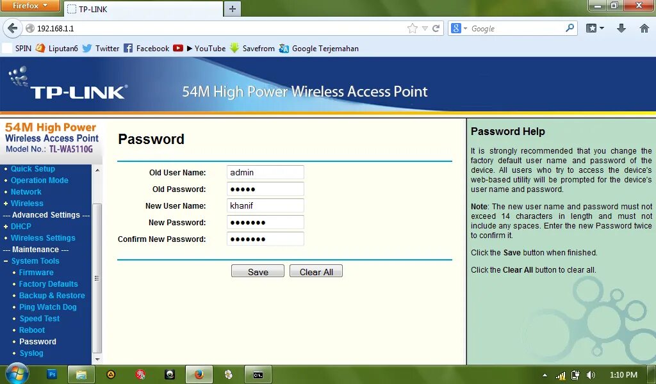This screenshot has height=384, width=656.
Task: Click the Clear All button
Action: pyautogui.click(x=316, y=271)
